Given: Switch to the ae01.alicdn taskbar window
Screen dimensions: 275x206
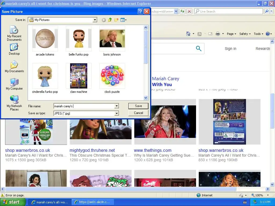Looking at the screenshot, I should pos(92,202).
